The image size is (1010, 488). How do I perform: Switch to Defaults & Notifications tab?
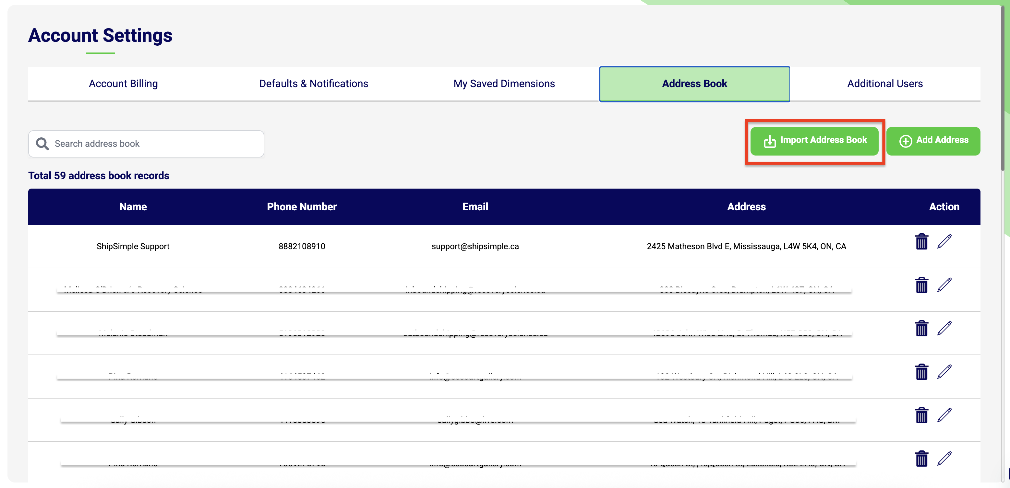click(x=313, y=83)
